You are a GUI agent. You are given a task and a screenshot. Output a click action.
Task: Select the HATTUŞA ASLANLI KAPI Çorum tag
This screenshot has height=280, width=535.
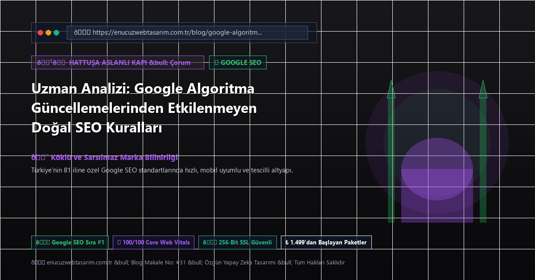pyautogui.click(x=118, y=62)
